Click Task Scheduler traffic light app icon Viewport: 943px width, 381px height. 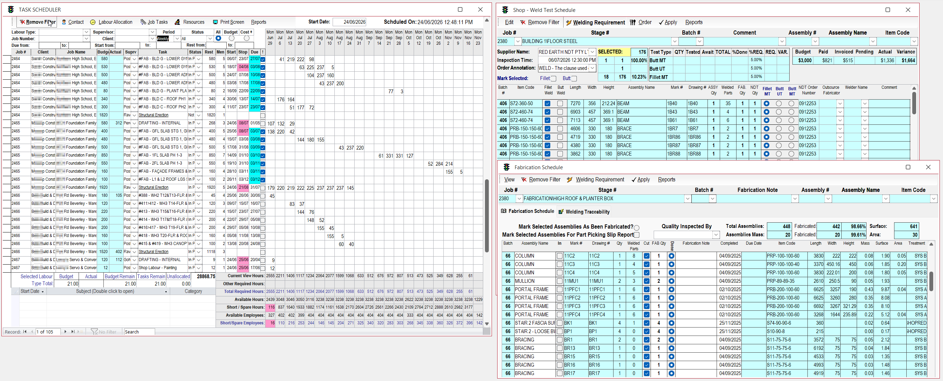coord(11,9)
